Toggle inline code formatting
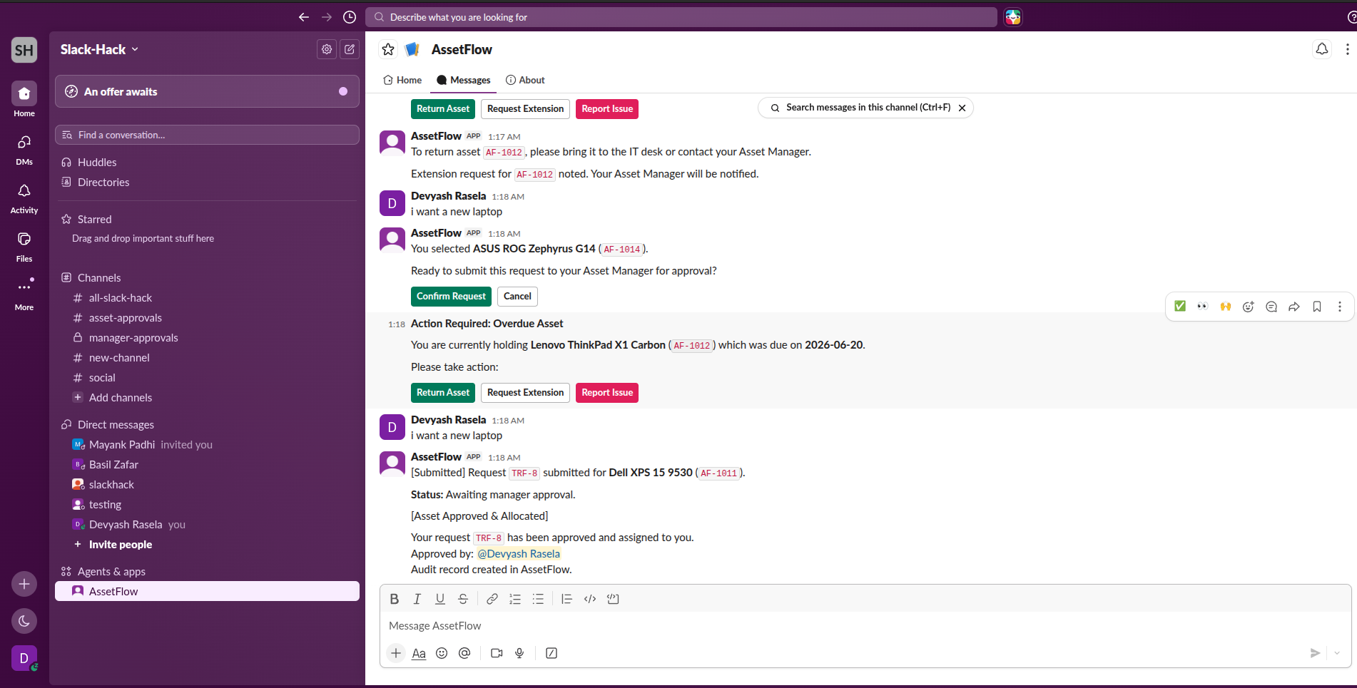The height and width of the screenshot is (688, 1357). point(590,599)
